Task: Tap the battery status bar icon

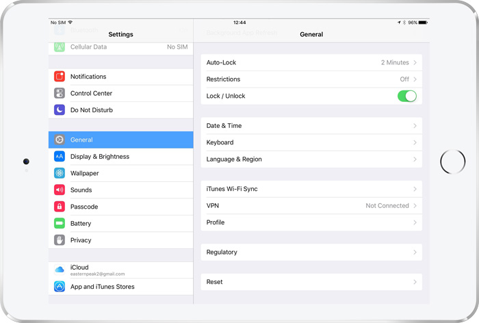Action: coord(423,23)
